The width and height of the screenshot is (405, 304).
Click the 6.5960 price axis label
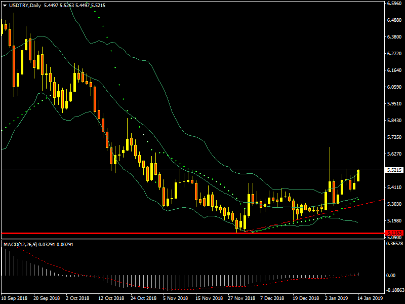pyautogui.click(x=394, y=4)
